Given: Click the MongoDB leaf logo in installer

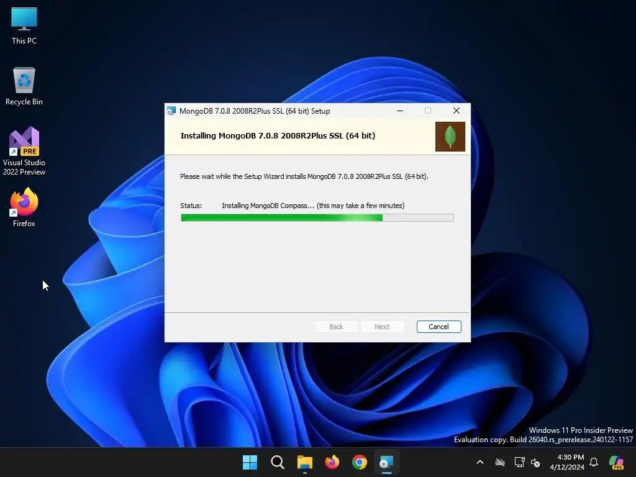Looking at the screenshot, I should pos(450,137).
